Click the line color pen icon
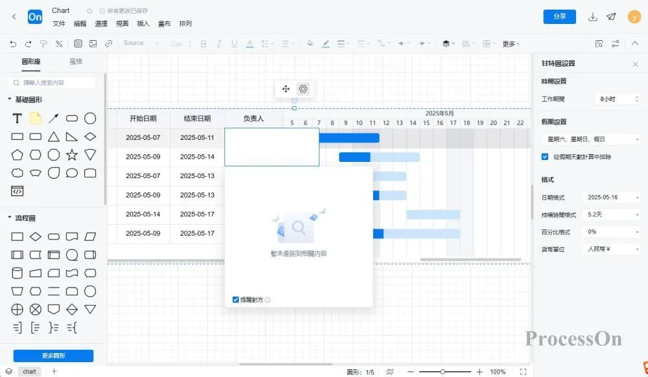 326,43
